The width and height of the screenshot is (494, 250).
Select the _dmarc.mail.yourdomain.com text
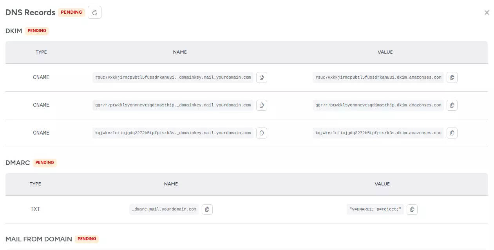164,209
